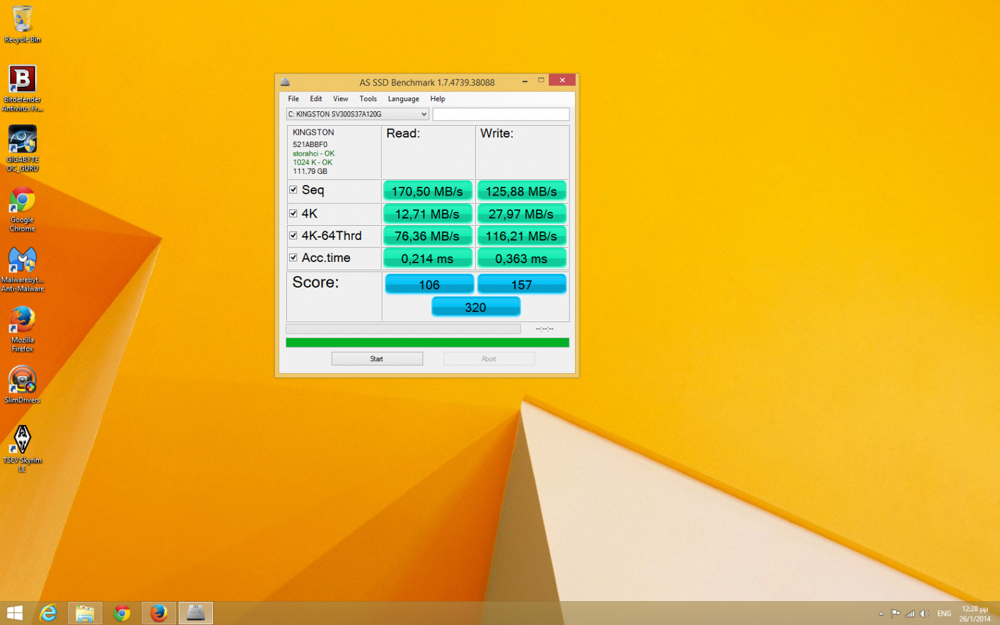Launch Bitdefender Antivirus desktop shortcut
This screenshot has height=625, width=1000.
coord(22,89)
